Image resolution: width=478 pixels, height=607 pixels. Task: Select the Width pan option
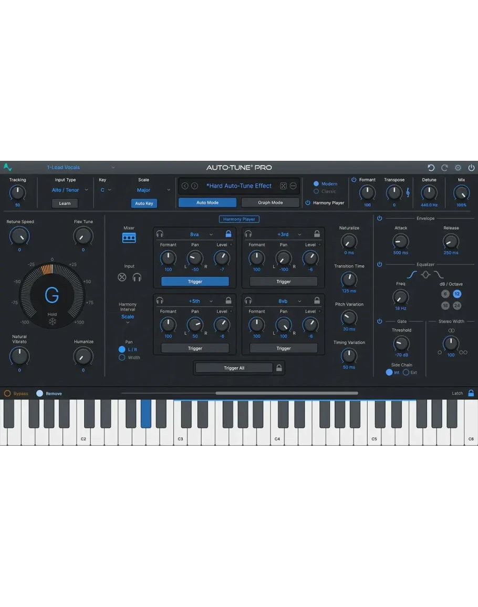(x=122, y=357)
